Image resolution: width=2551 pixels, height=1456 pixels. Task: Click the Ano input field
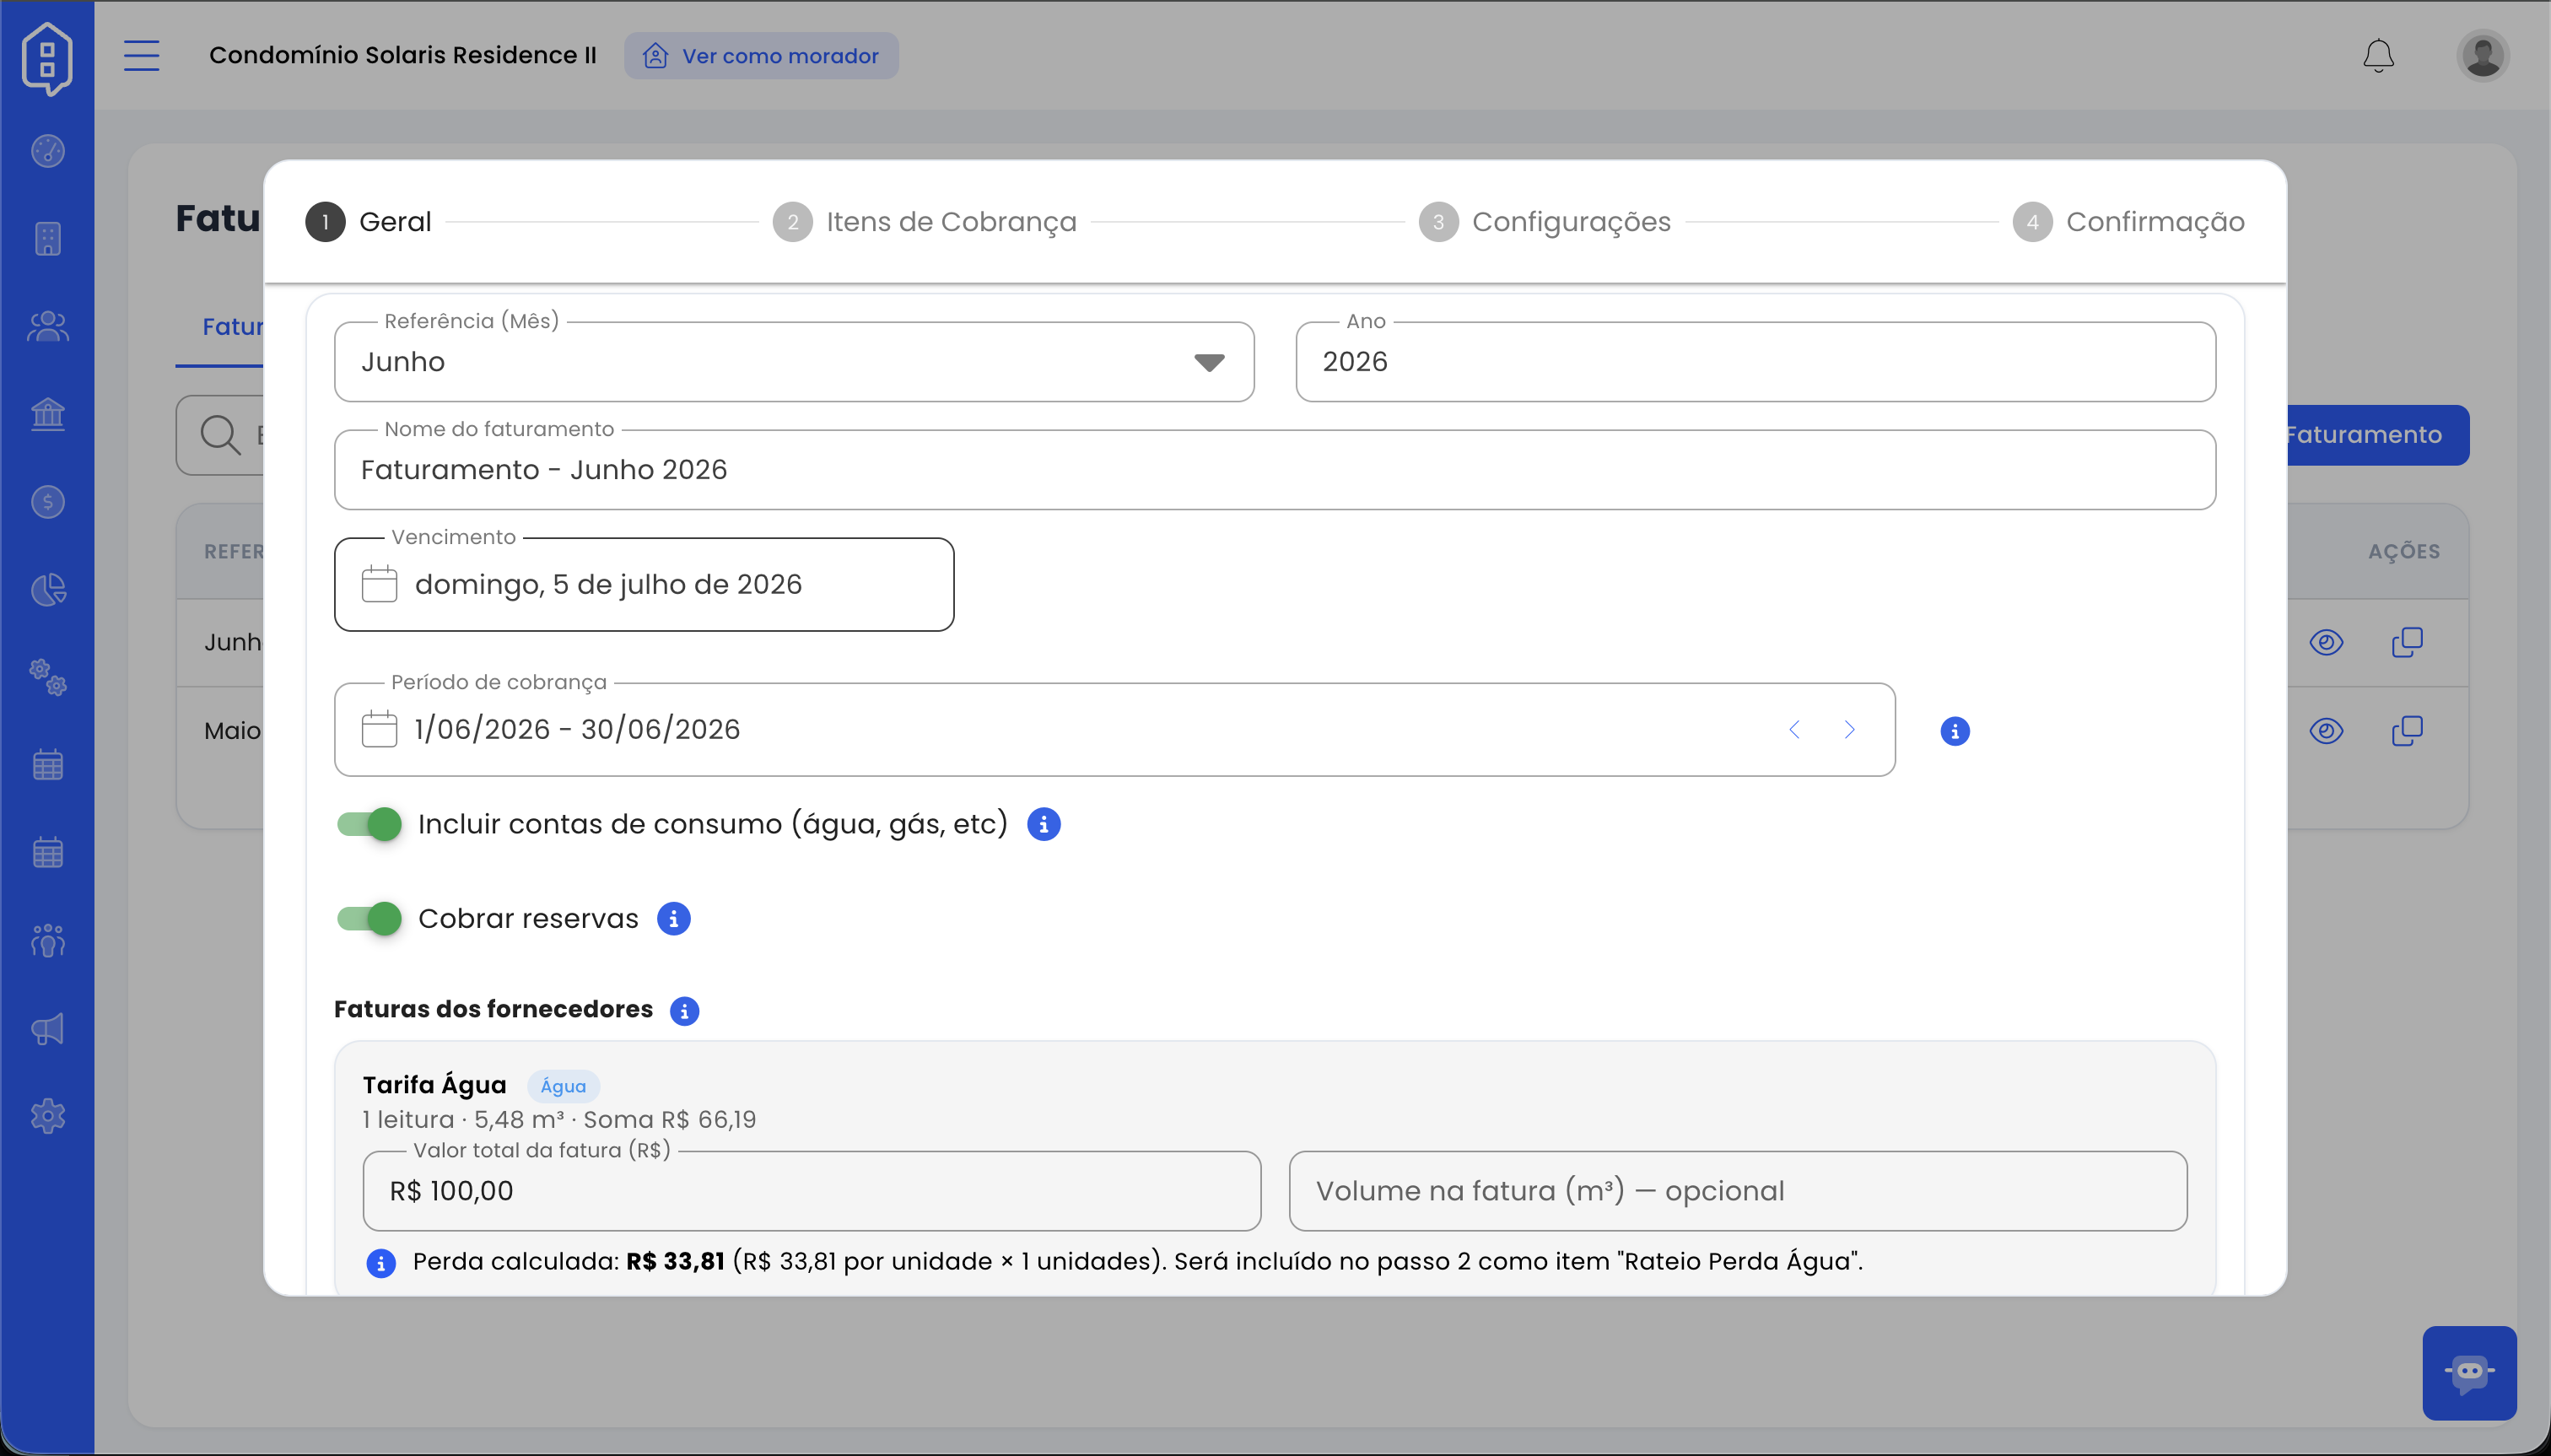[1755, 362]
